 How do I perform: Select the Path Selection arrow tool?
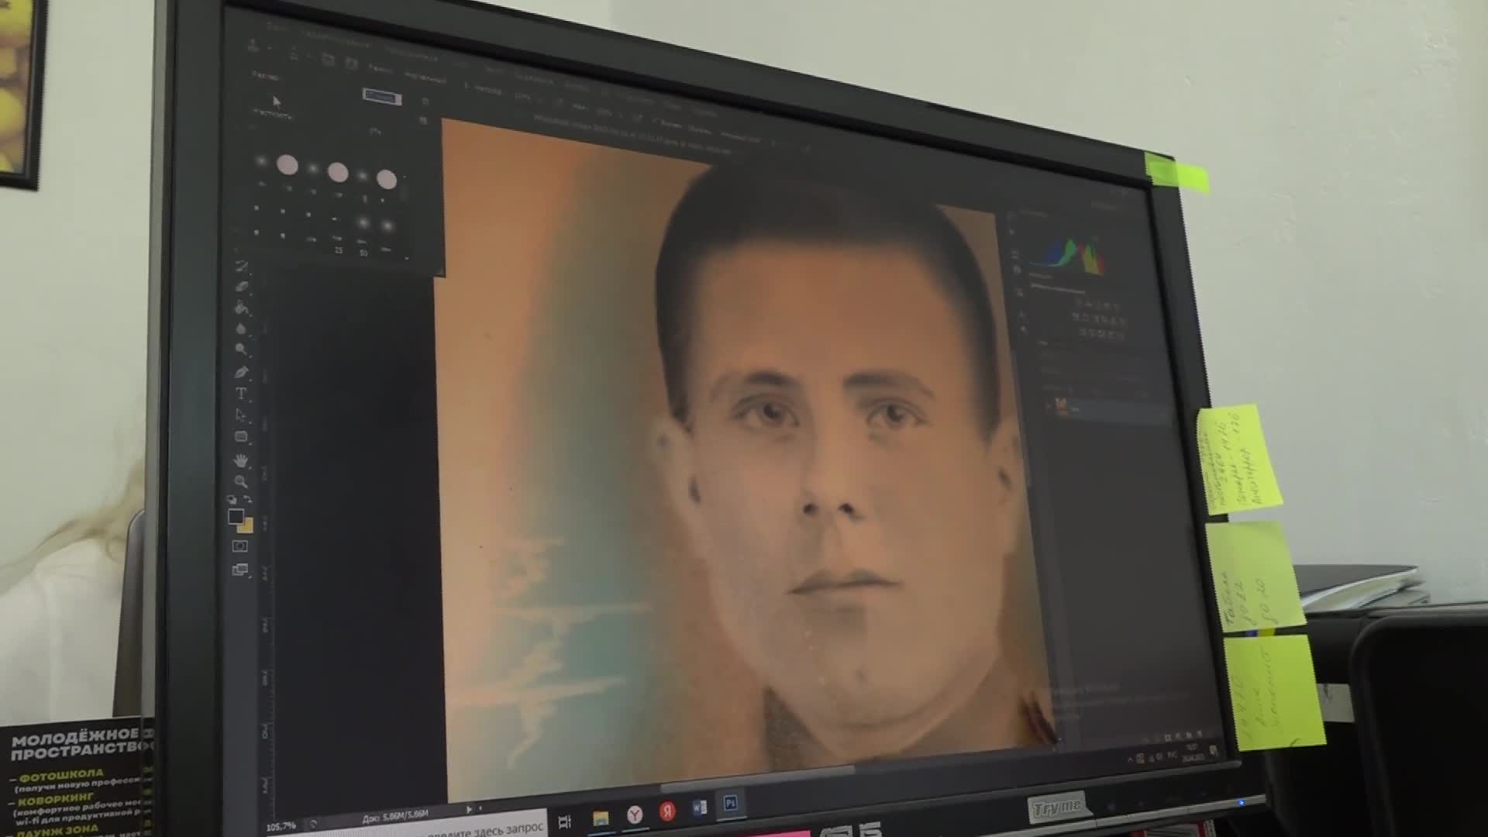click(241, 415)
